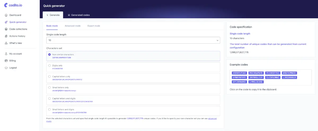This screenshot has width=318, height=131.
Task: Click the Actions history icon
Action: click(x=6, y=36)
